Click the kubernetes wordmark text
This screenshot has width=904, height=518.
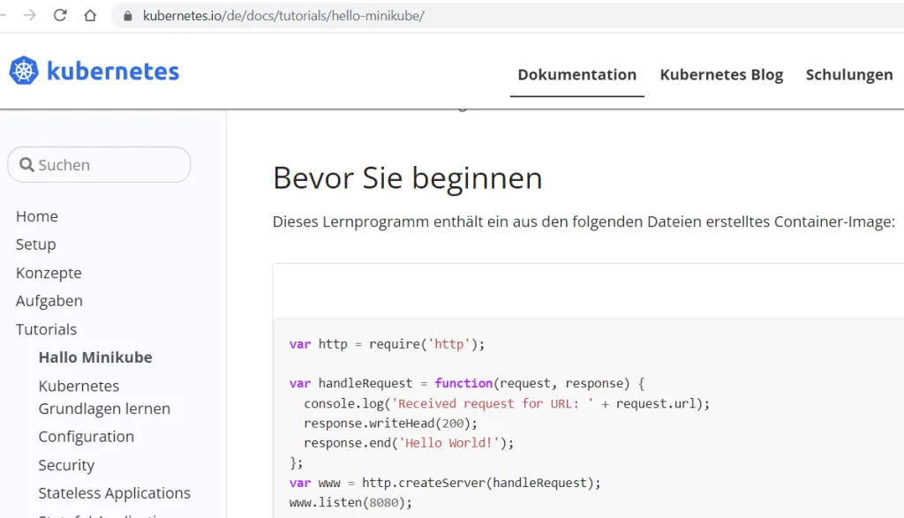point(113,71)
